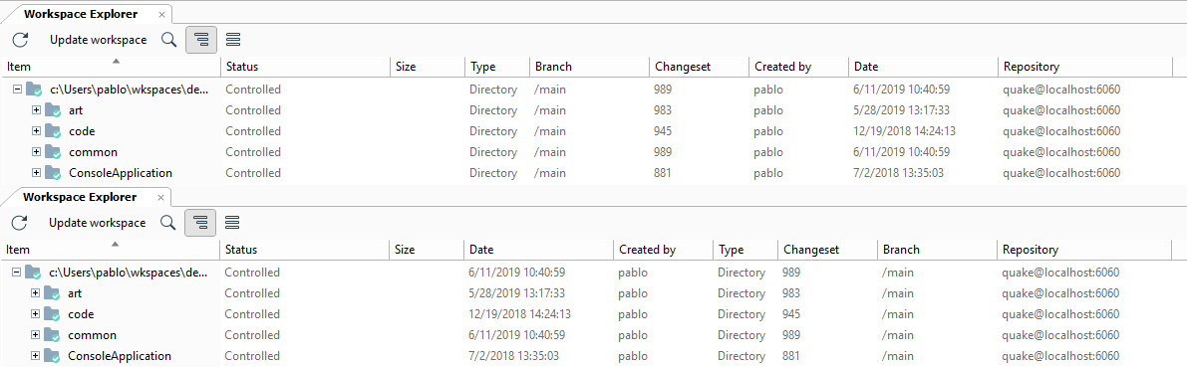Select common row name in upper tree
Viewport: 1187px width, 367px height.
[x=93, y=152]
